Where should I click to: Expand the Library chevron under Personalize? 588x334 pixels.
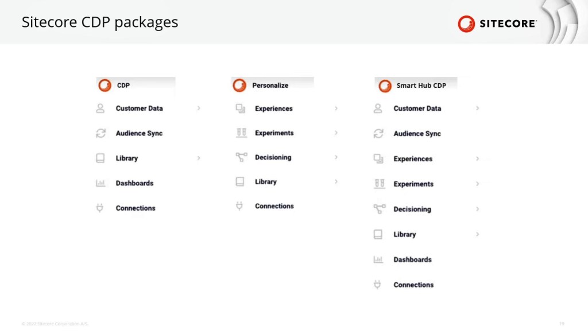(x=336, y=181)
